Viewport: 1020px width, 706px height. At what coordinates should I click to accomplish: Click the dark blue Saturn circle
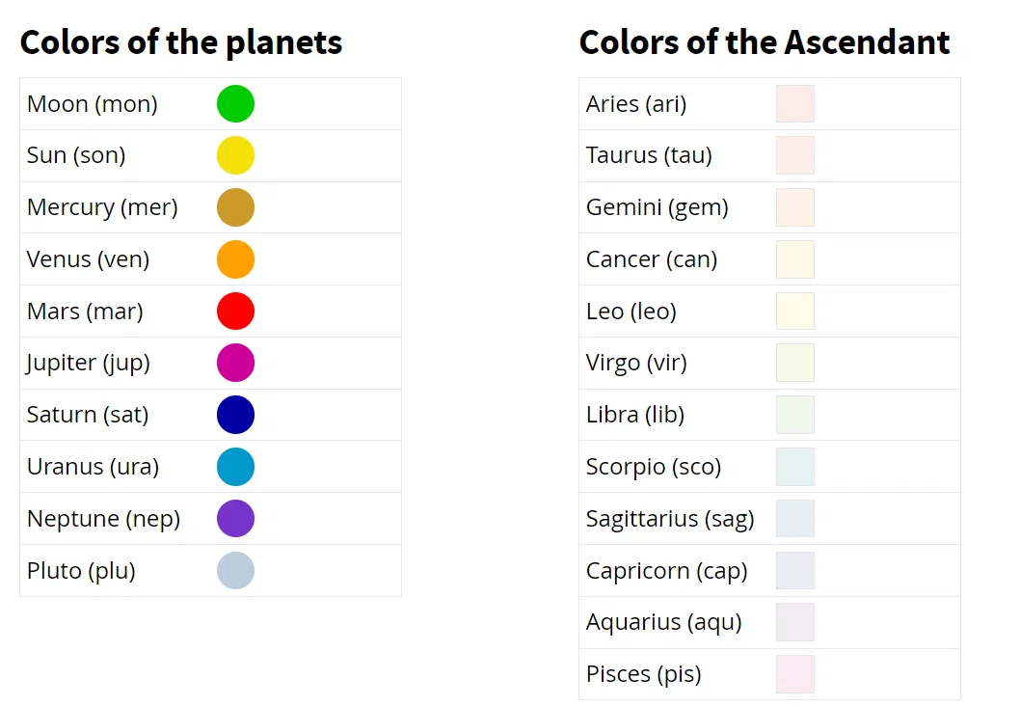point(235,415)
